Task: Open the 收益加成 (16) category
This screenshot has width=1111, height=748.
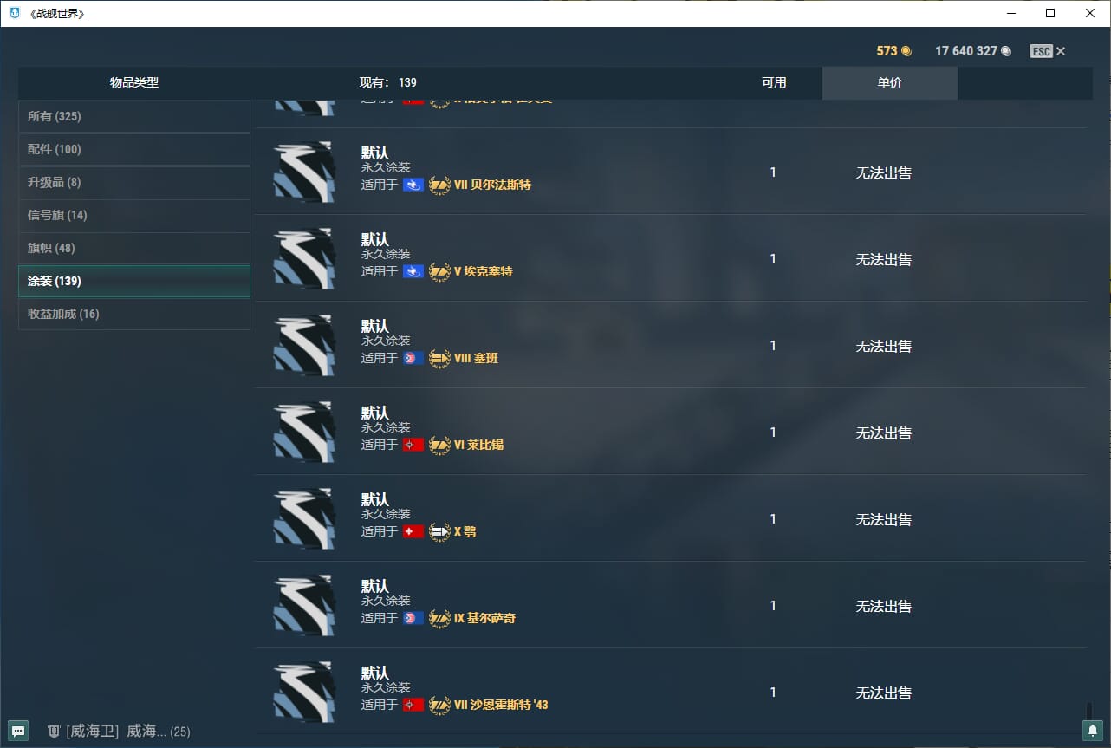Action: [134, 314]
